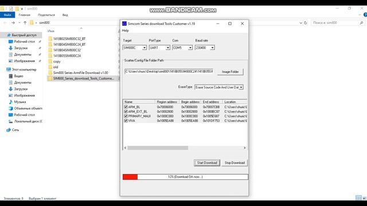Screen dimensions: 367x206
Task: Click the Explorer back navigation arrow
Action: pyautogui.click(x=5, y=23)
